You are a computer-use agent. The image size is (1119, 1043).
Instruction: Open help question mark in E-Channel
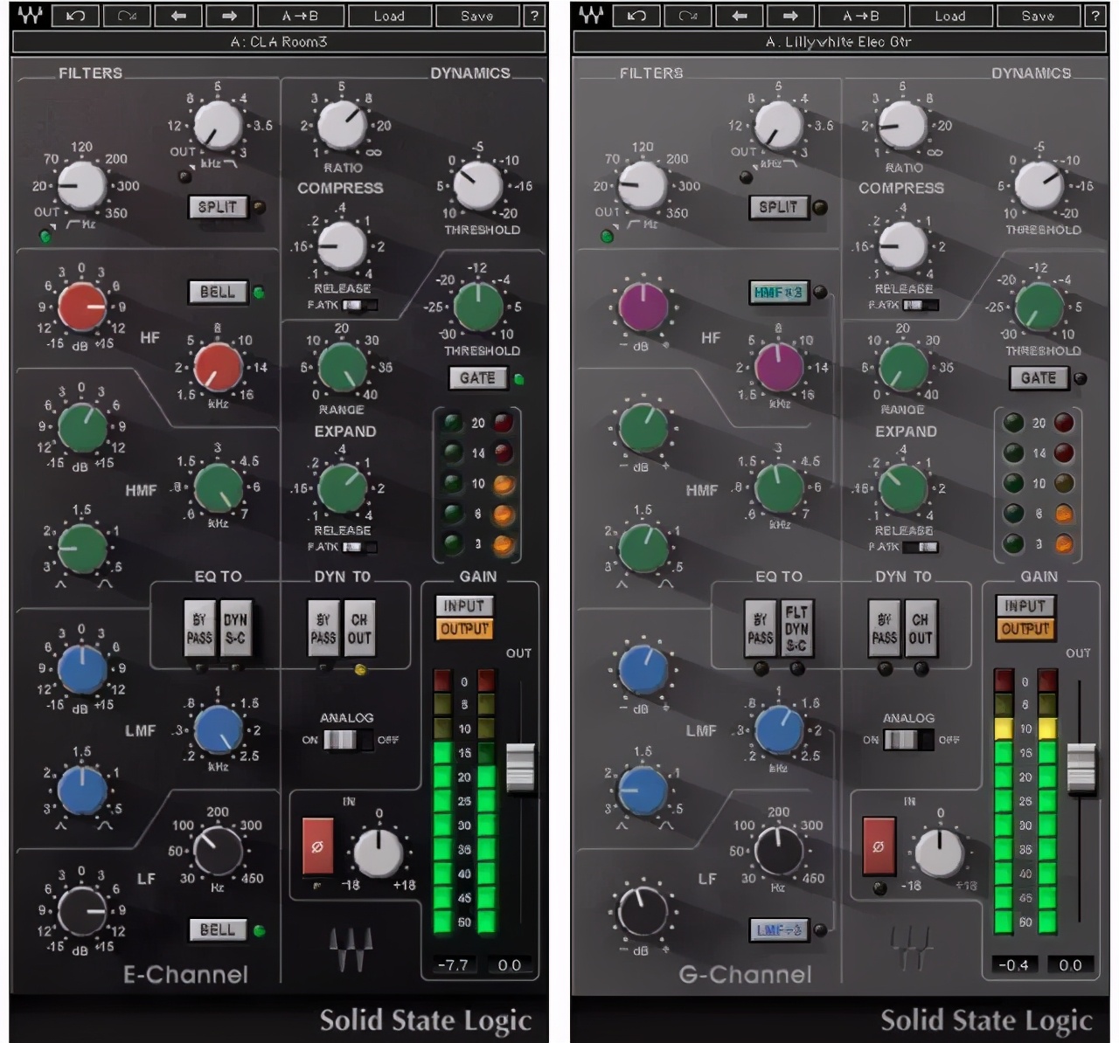pos(534,16)
